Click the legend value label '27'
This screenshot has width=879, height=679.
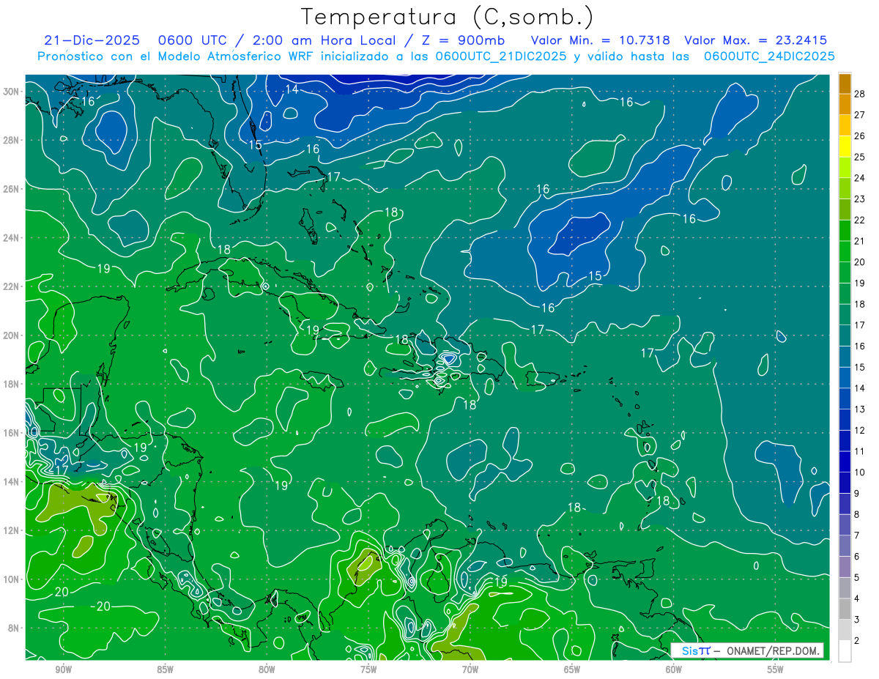click(x=860, y=114)
